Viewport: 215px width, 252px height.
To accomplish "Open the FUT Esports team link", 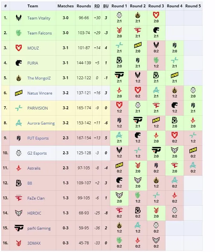I will pos(38,138).
